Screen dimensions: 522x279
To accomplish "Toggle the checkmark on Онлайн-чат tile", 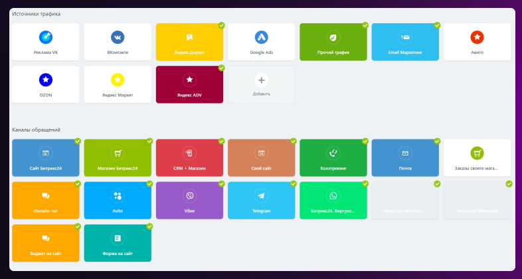I will pyautogui.click(x=78, y=184).
